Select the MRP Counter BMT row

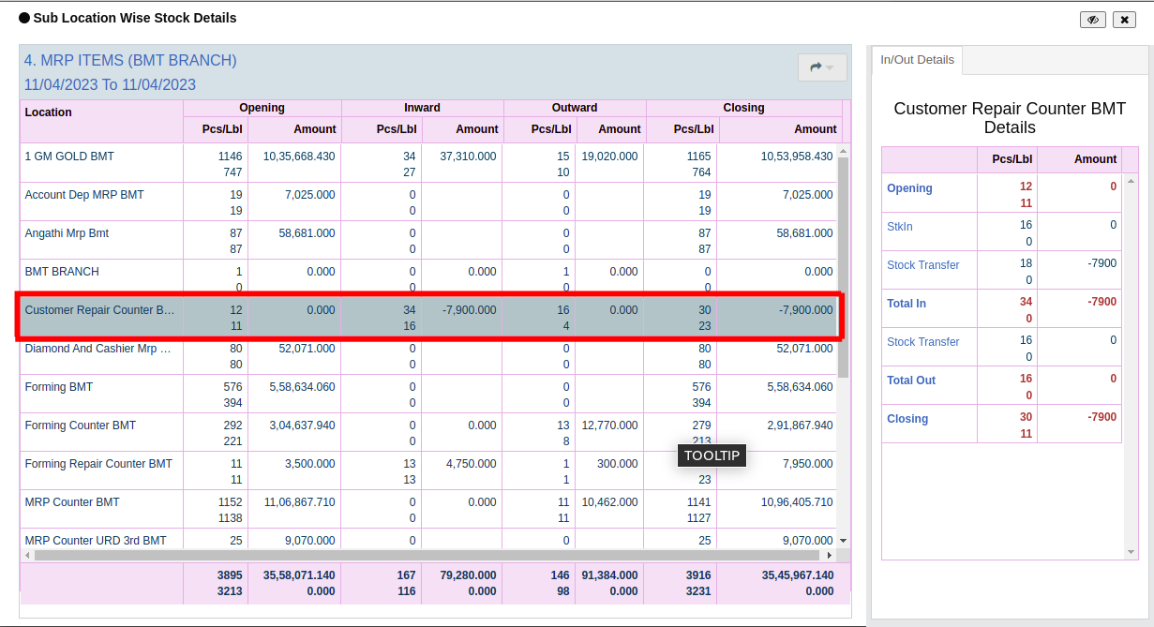click(x=428, y=509)
